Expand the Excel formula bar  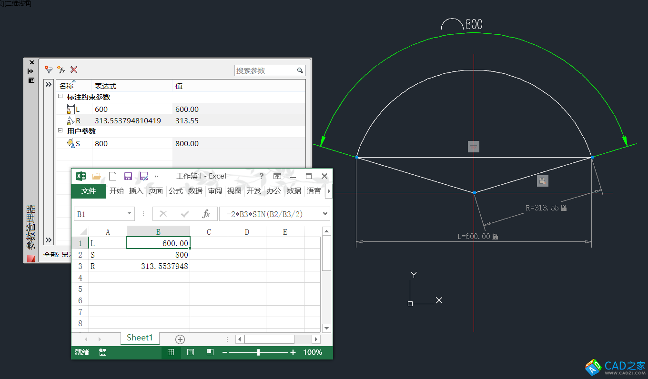click(325, 214)
